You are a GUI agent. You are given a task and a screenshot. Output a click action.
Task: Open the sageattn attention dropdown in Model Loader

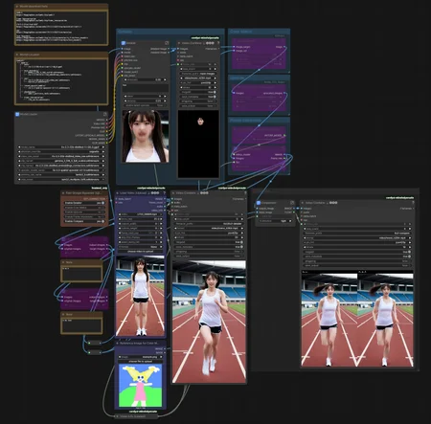(x=61, y=151)
